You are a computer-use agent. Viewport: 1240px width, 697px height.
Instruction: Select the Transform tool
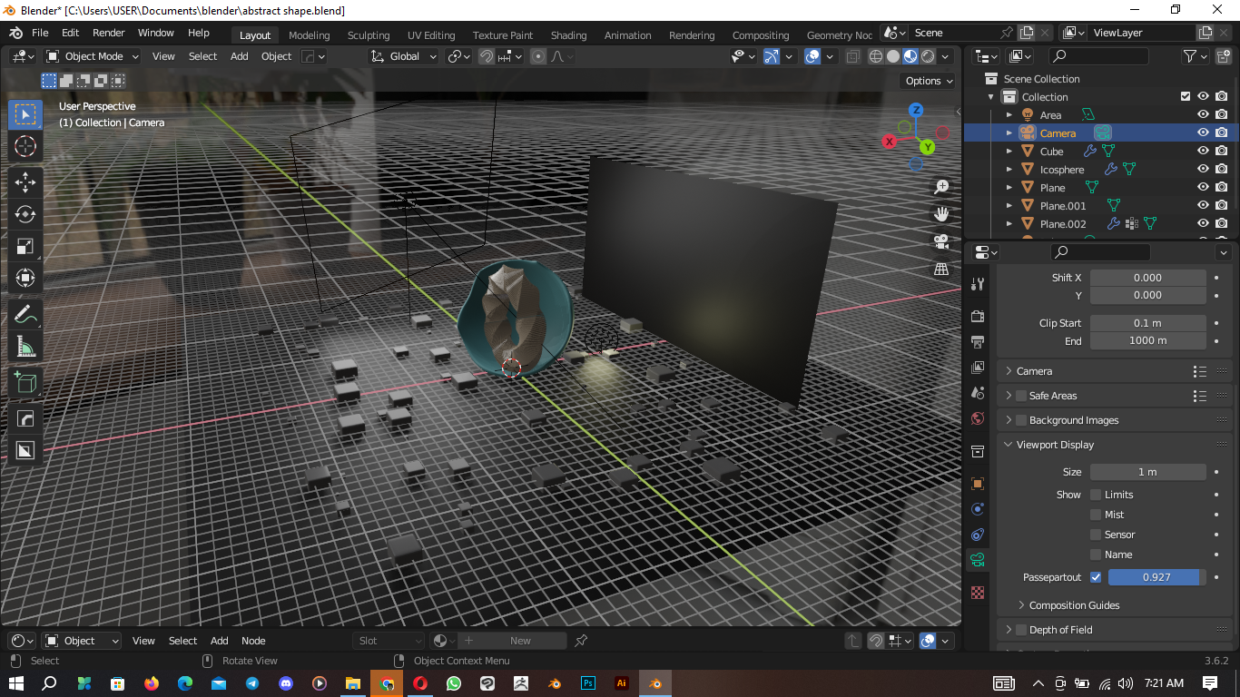point(25,279)
